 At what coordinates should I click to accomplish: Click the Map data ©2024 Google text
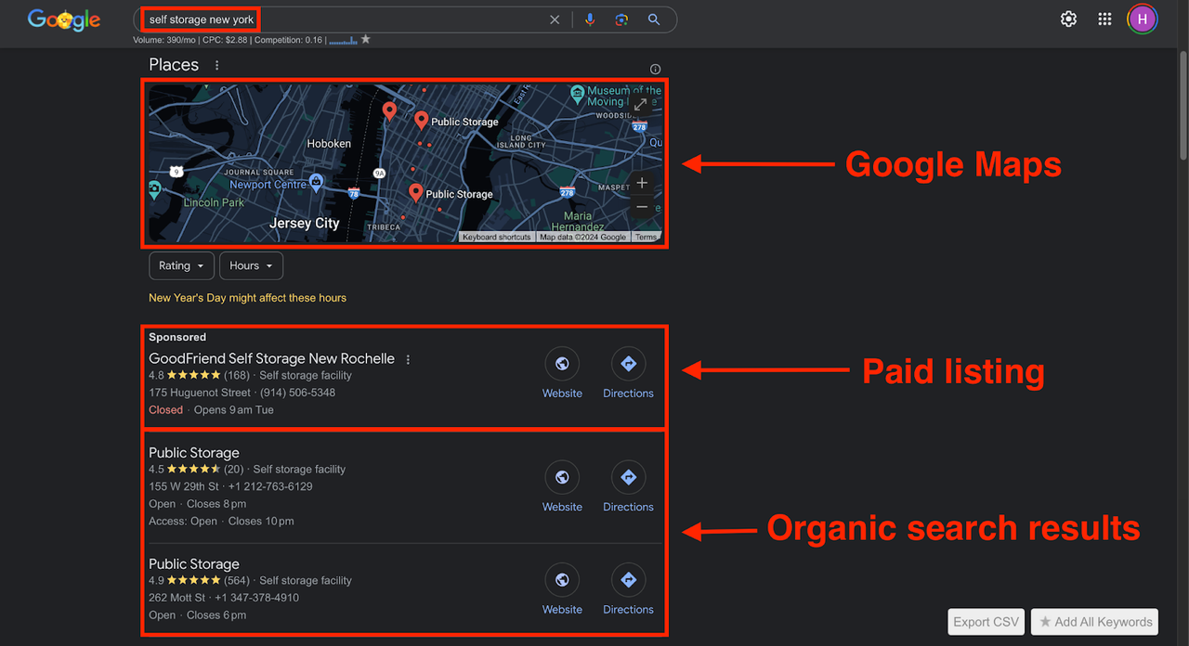583,237
